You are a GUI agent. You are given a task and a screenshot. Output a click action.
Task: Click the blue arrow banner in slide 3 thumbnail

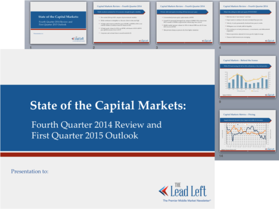tap(183, 12)
